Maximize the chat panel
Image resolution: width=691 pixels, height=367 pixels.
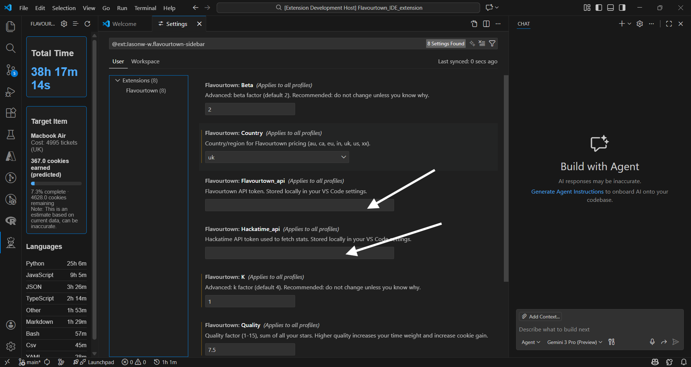click(x=669, y=24)
